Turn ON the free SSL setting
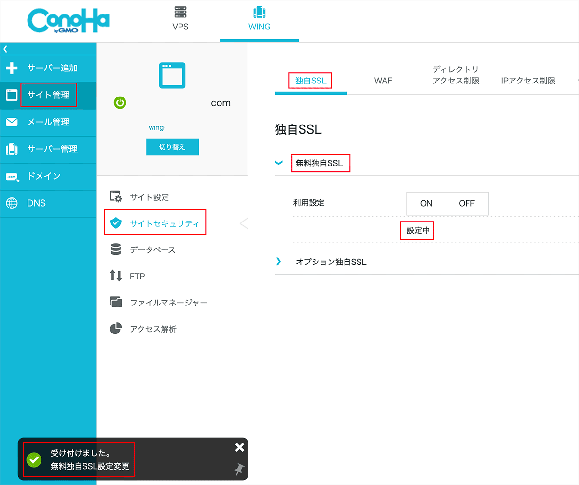Image resolution: width=579 pixels, height=485 pixels. 426,203
